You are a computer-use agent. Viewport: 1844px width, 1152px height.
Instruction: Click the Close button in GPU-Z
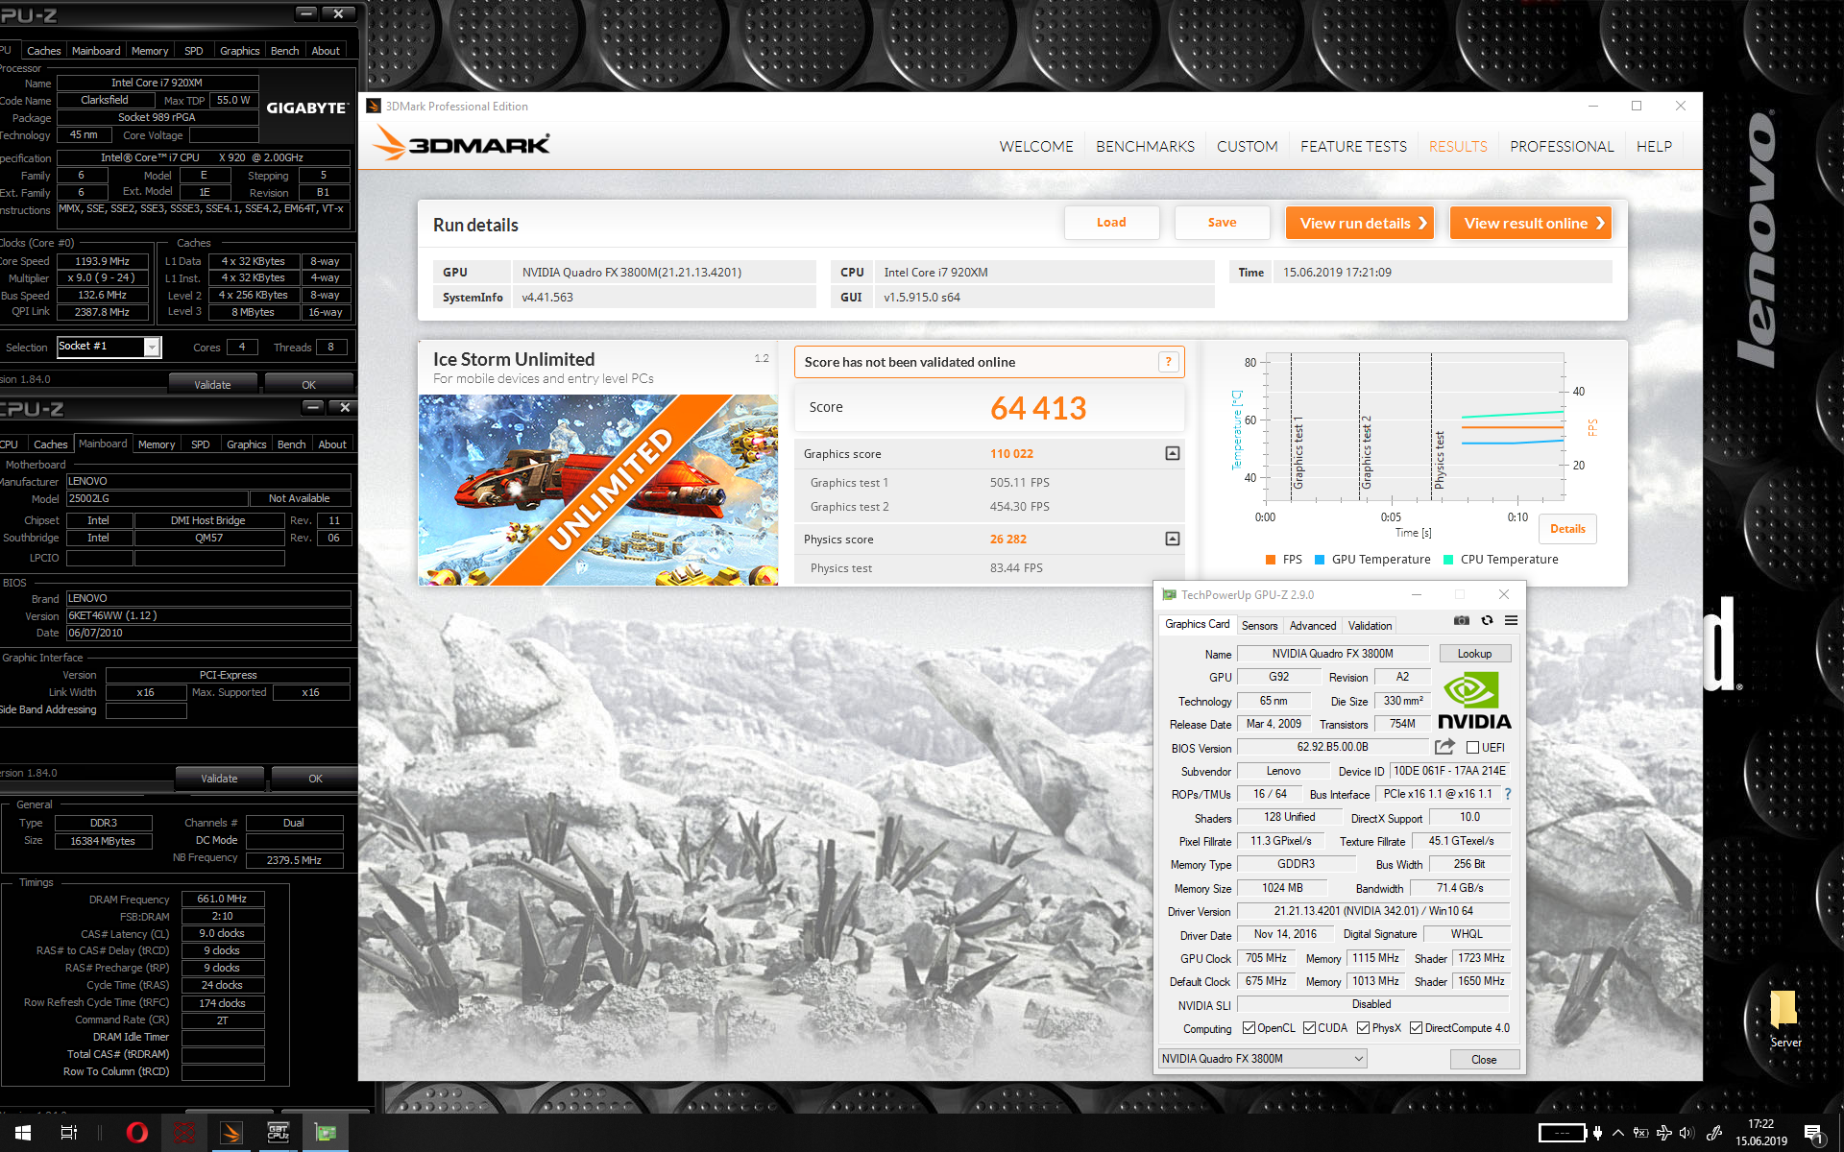[x=1484, y=1060]
